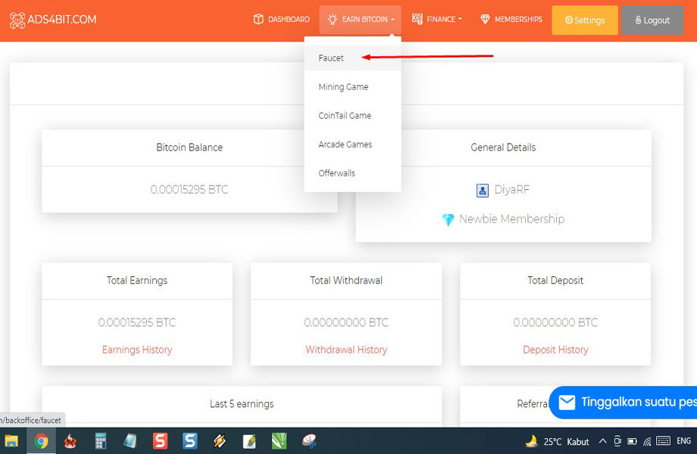Screen dimensions: 697x454
Task: Open the Settings button
Action: (x=584, y=20)
